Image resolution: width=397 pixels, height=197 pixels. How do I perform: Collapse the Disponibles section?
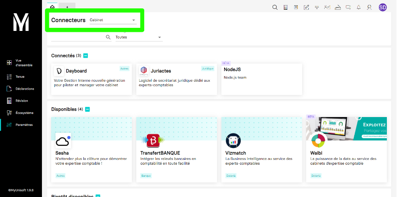tap(87, 109)
